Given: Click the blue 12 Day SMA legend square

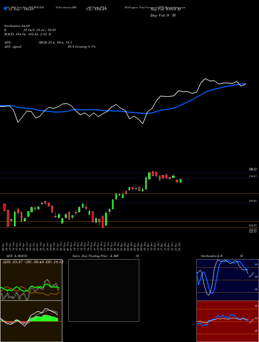Looking at the screenshot, I should [5, 8].
